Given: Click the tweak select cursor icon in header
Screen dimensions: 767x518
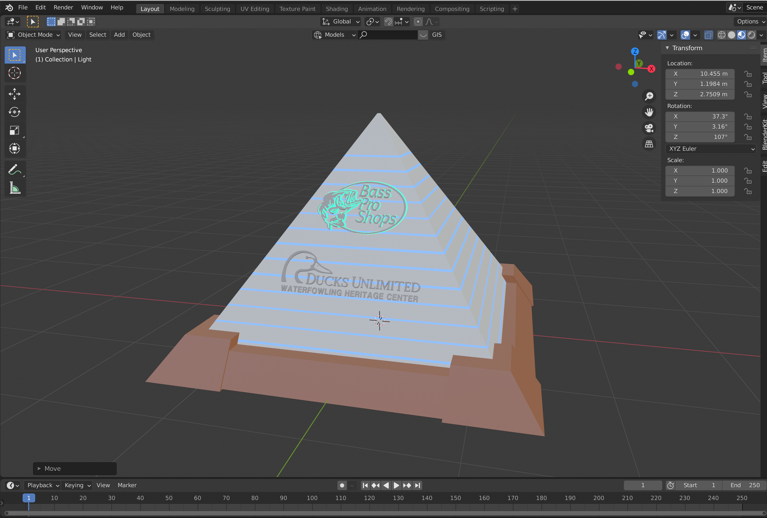Looking at the screenshot, I should [x=33, y=22].
